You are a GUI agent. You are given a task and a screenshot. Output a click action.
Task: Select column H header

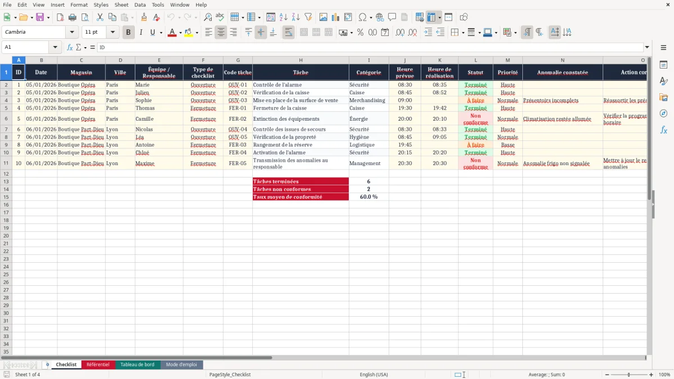pyautogui.click(x=300, y=60)
